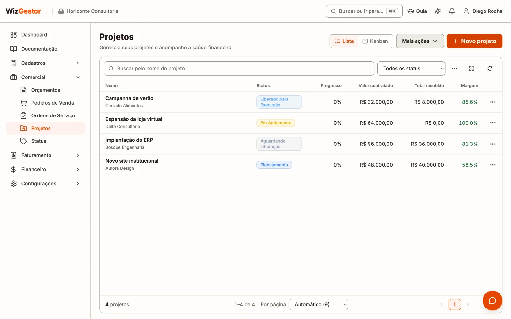Expand Faturamento menu section
Viewport: 511px width, 319px height.
click(x=45, y=155)
